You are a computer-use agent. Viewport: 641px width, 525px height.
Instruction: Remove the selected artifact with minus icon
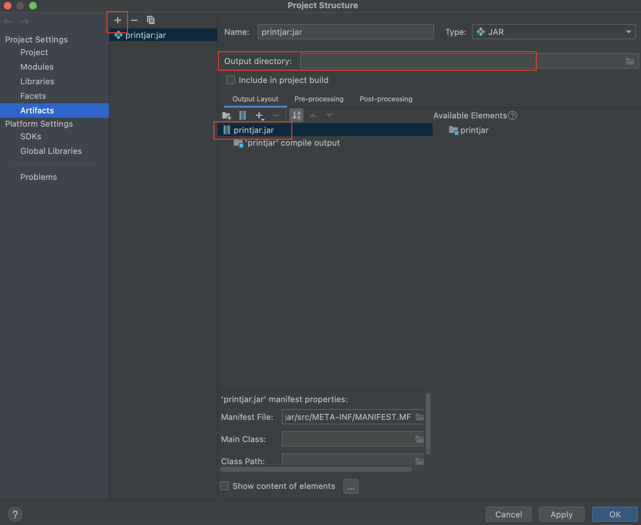coord(134,20)
